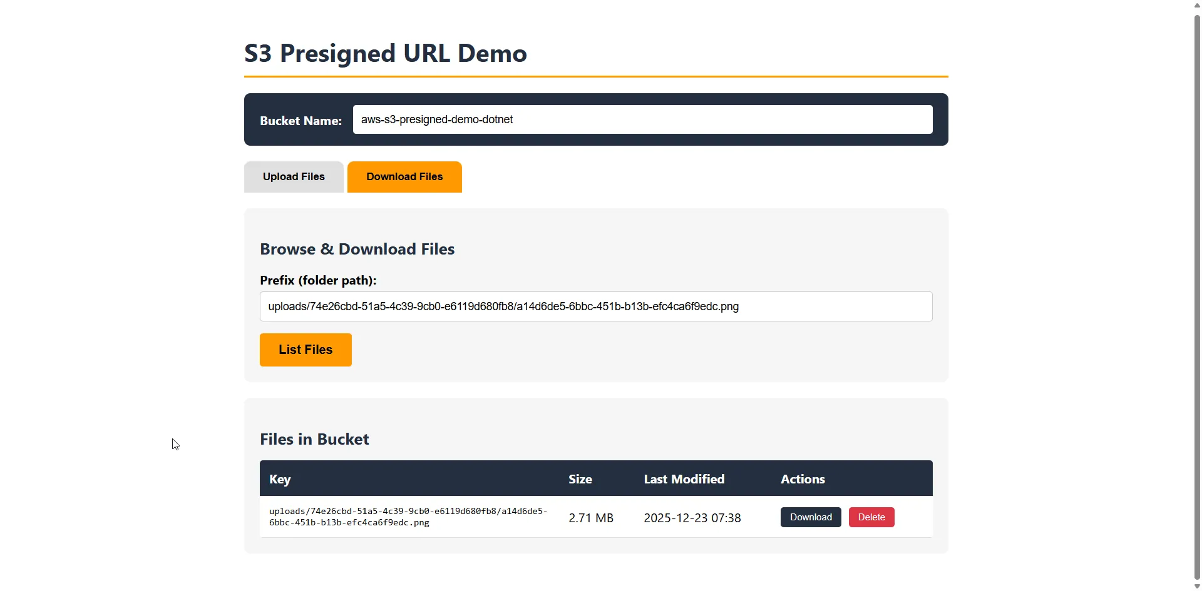Click the Files in Bucket heading
1202x591 pixels.
click(314, 438)
